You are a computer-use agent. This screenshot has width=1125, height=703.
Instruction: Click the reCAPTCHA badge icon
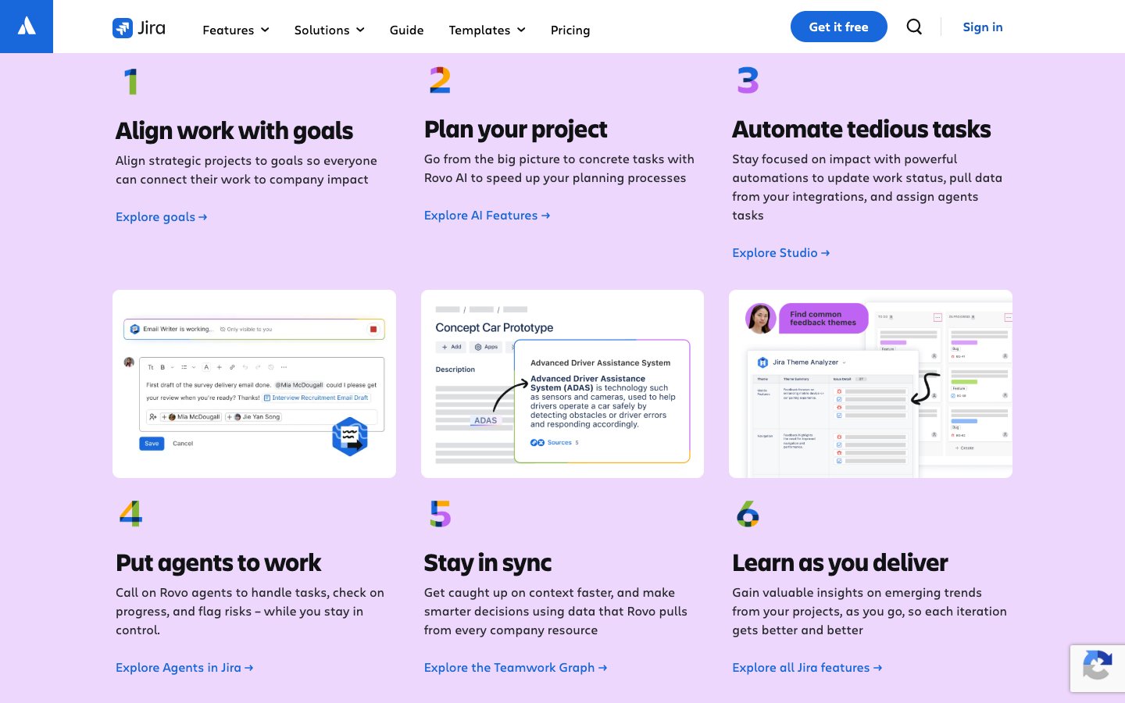1097,667
